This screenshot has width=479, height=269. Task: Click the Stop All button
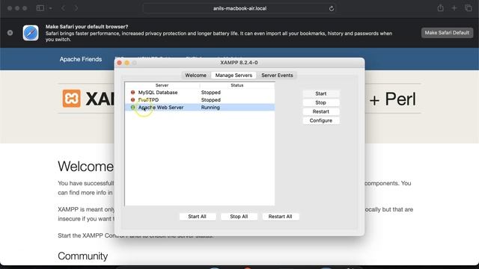(239, 217)
